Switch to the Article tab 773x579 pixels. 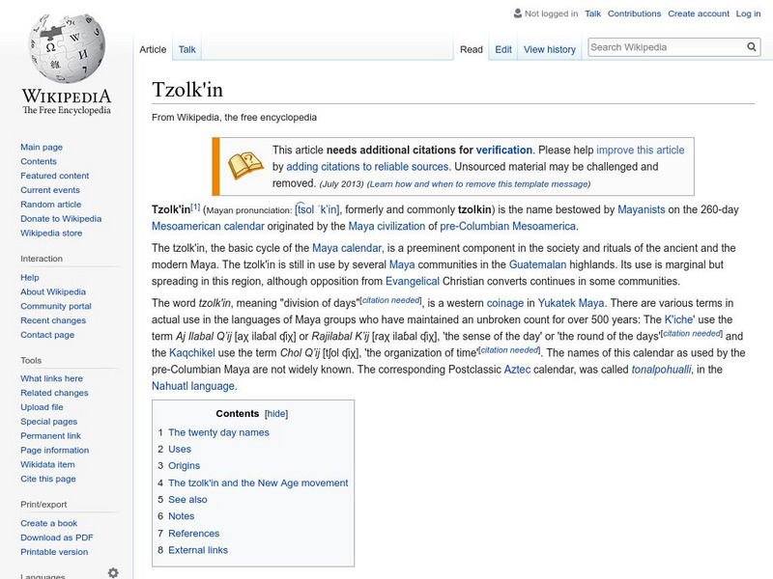click(153, 49)
